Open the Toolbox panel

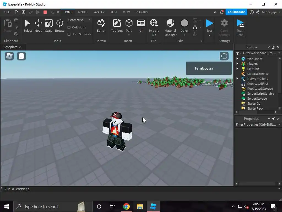117,26
